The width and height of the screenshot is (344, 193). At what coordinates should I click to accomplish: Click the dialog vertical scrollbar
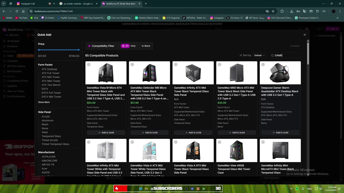(x=308, y=53)
